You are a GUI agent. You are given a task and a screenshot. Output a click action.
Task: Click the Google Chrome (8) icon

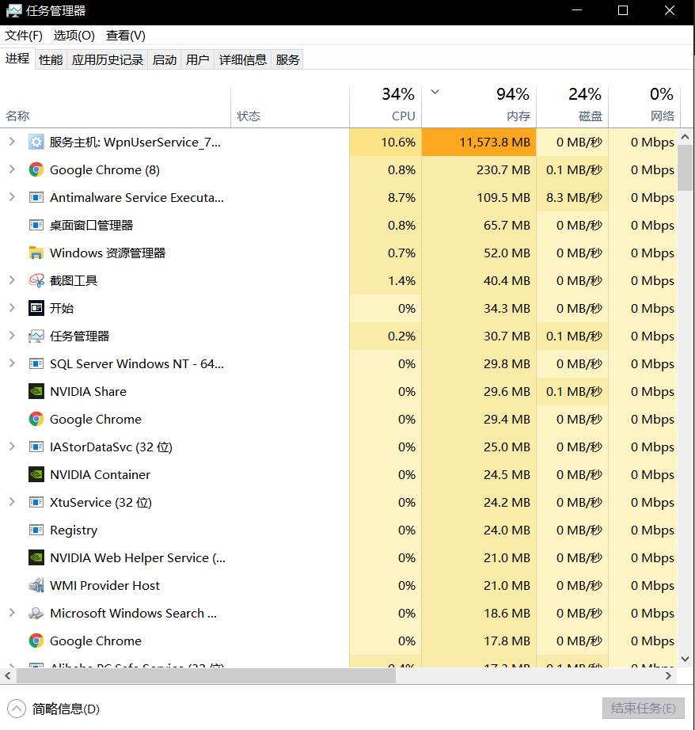[x=36, y=170]
